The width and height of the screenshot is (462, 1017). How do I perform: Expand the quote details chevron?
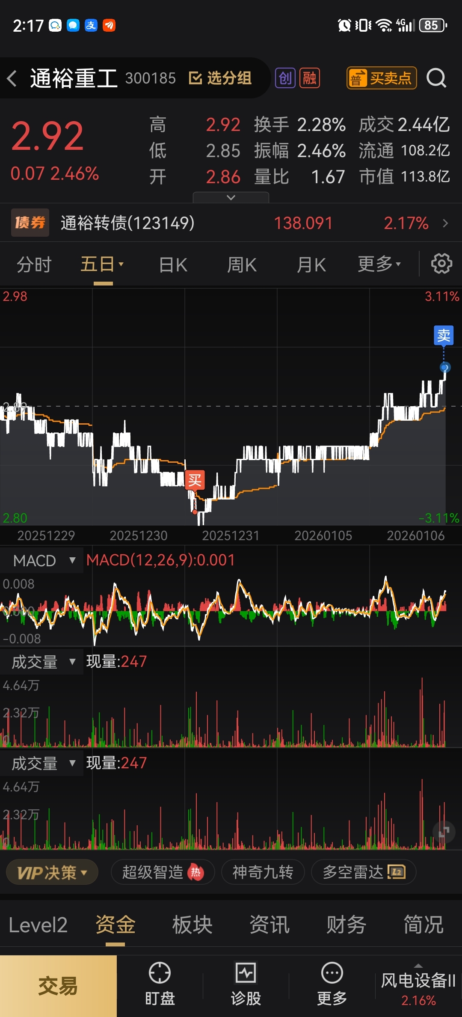point(231,197)
